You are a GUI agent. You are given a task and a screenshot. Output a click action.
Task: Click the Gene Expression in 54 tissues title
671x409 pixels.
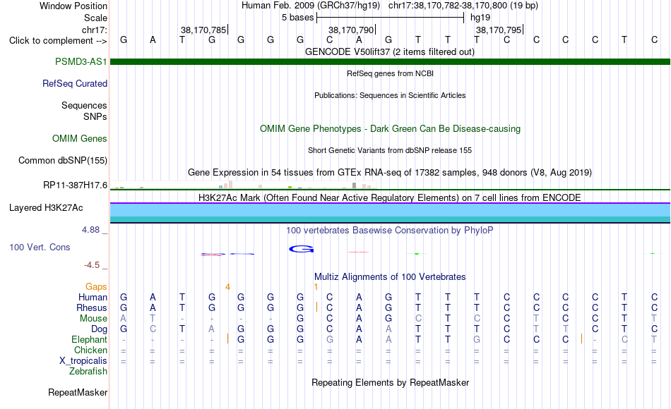pyautogui.click(x=390, y=172)
